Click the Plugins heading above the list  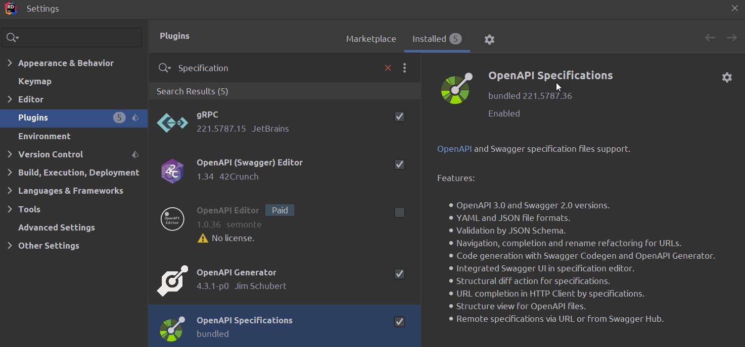174,36
